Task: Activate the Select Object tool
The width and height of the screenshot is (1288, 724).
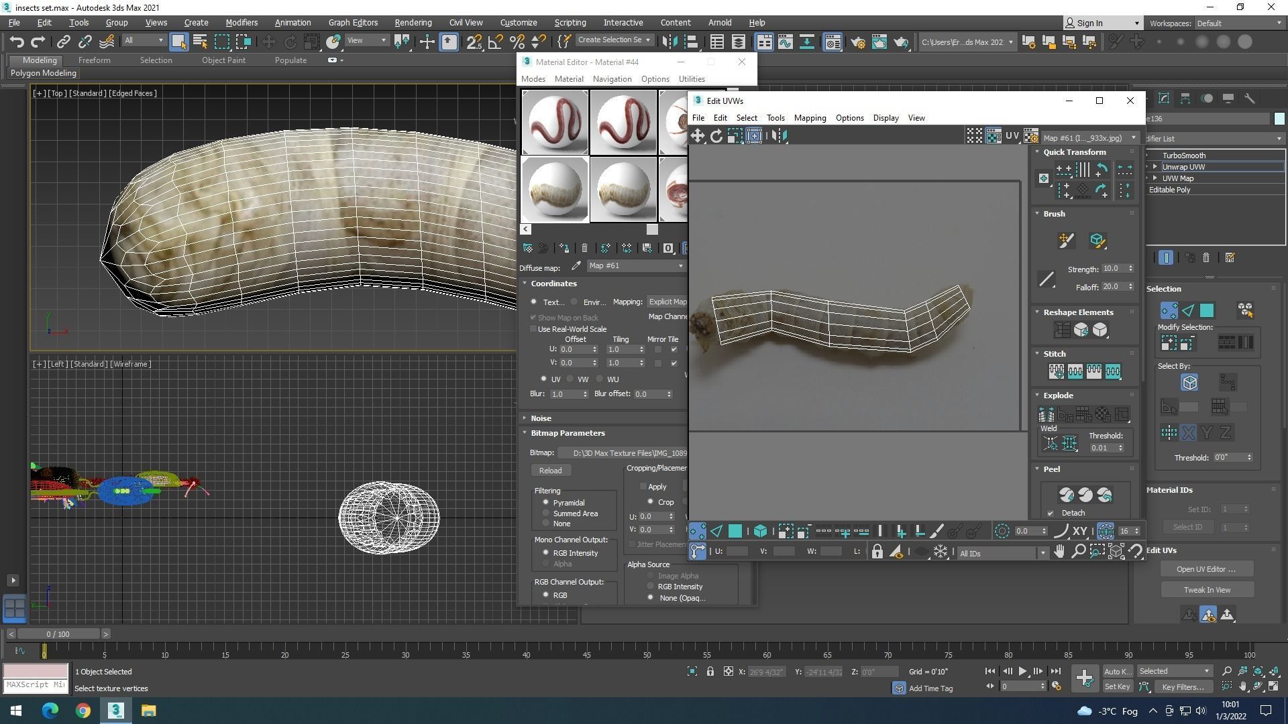Action: click(x=178, y=42)
